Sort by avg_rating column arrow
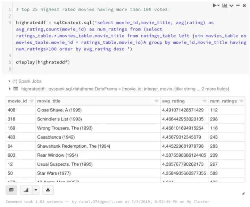This screenshot has width=250, height=207. coord(205,101)
